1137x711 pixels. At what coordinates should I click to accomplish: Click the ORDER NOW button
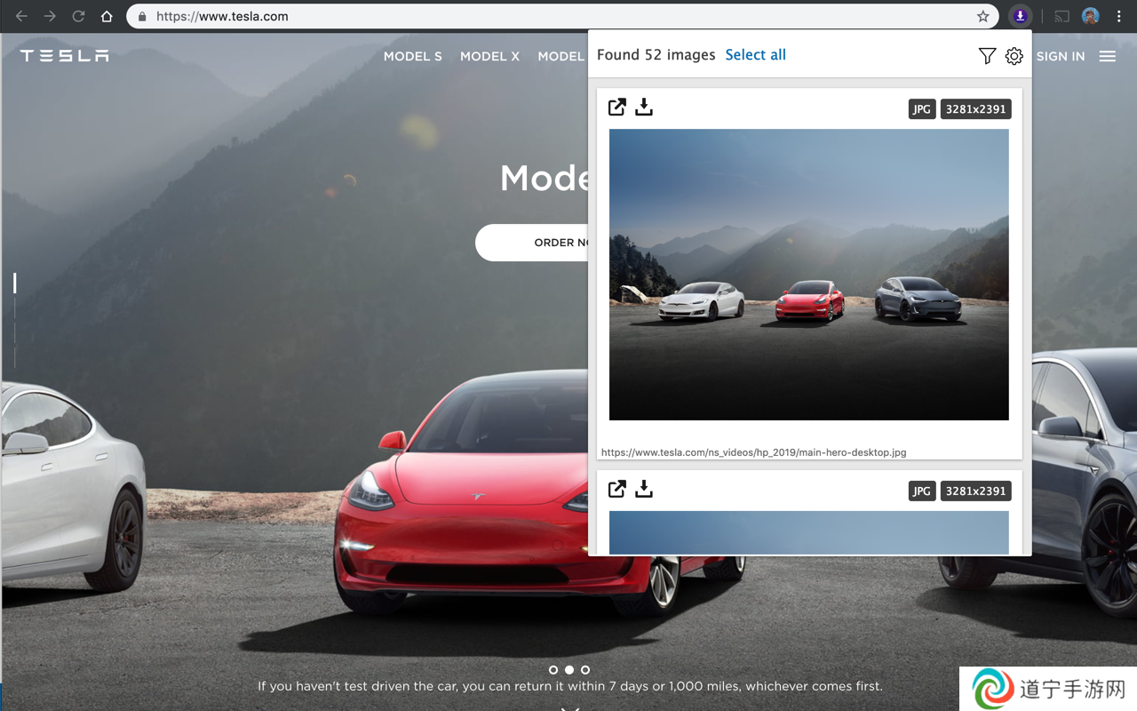532,243
